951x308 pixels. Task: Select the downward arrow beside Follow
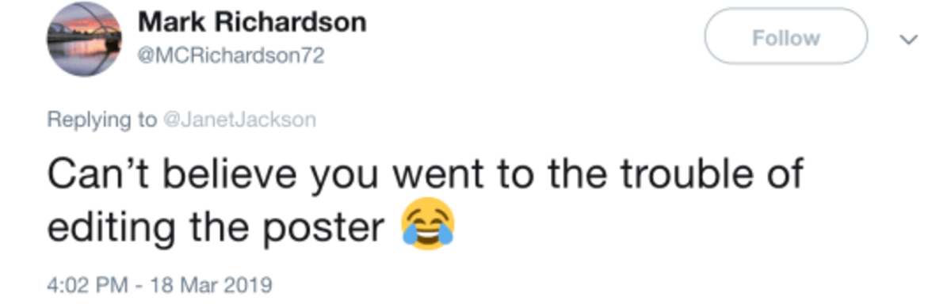point(910,38)
